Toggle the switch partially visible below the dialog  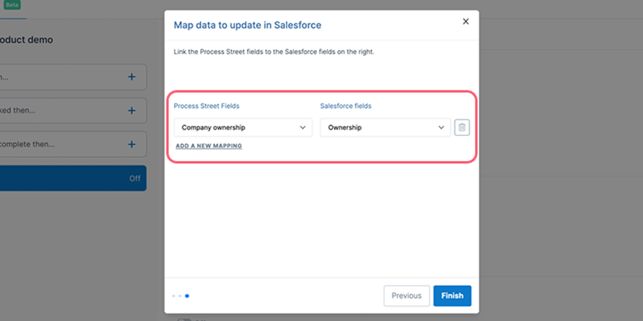[x=184, y=319]
